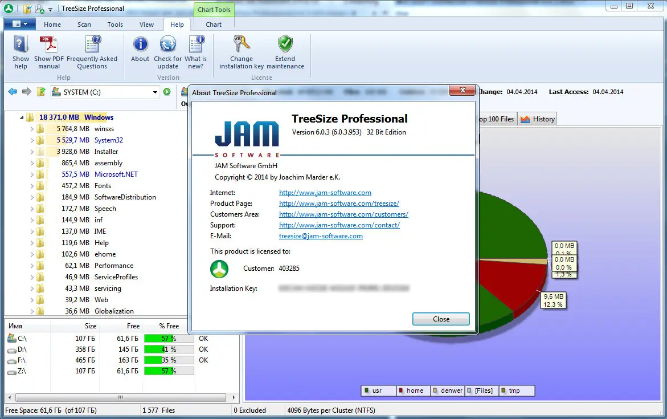Switch to the Chart ribbon tab

[214, 25]
